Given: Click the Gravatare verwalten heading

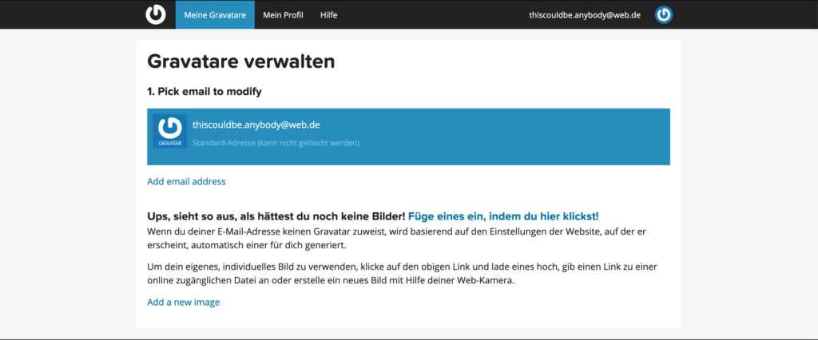Looking at the screenshot, I should pyautogui.click(x=241, y=61).
